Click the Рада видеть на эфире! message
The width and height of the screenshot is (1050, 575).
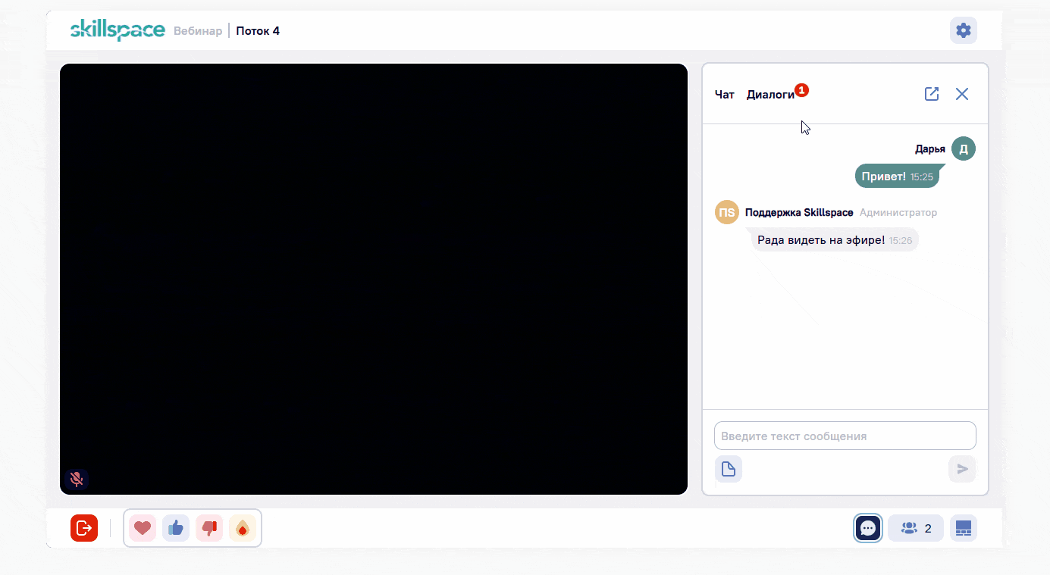(x=835, y=239)
